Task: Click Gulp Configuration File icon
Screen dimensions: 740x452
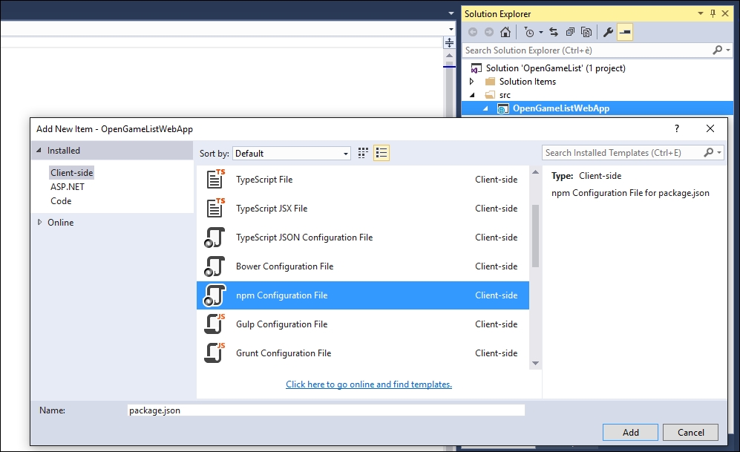Action: tap(215, 324)
